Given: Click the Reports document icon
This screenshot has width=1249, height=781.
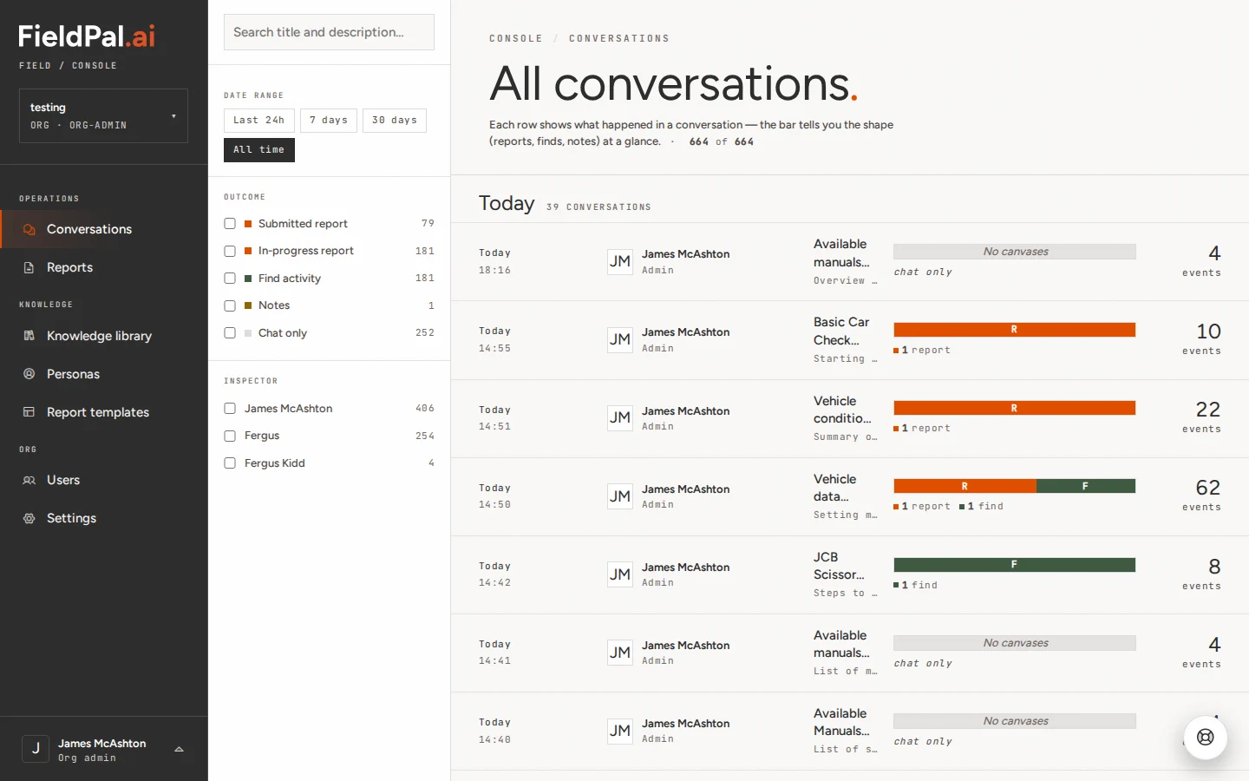Looking at the screenshot, I should (29, 267).
